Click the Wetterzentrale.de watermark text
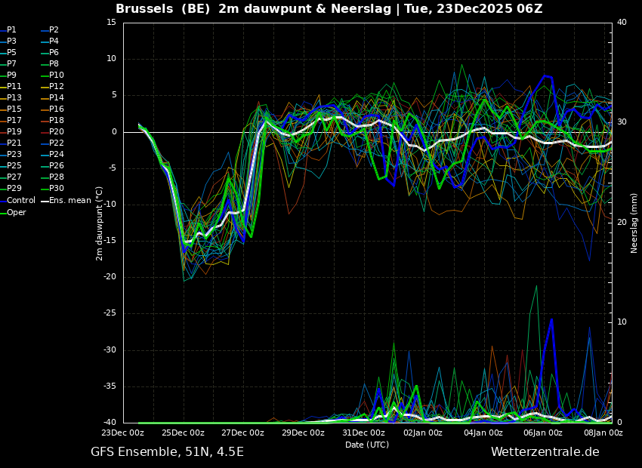 pyautogui.click(x=545, y=452)
